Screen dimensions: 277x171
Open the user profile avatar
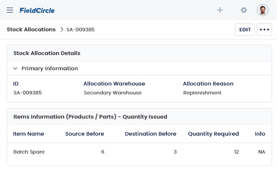point(263,10)
